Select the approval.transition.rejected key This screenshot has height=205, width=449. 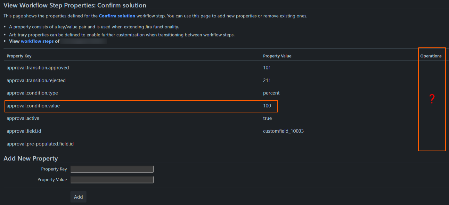pos(36,80)
